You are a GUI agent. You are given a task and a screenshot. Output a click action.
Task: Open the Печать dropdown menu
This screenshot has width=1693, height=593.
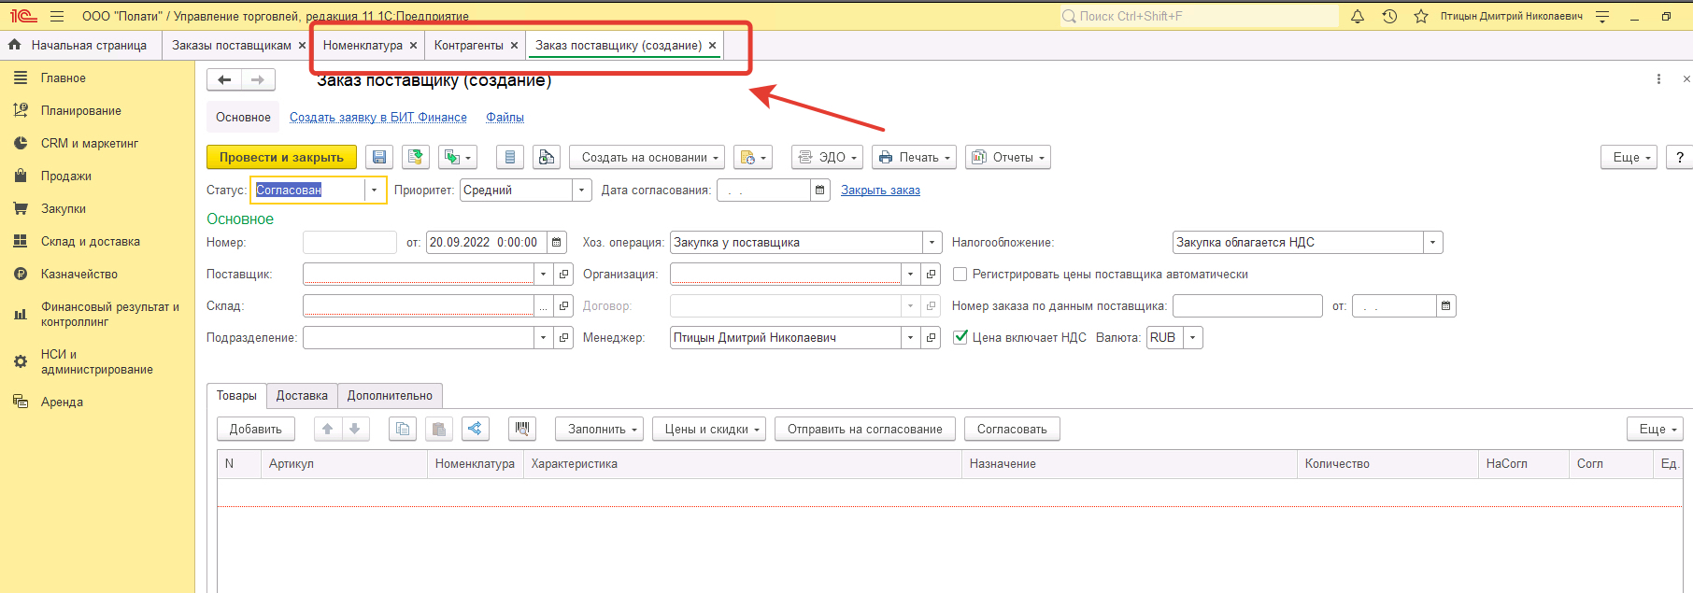click(914, 158)
